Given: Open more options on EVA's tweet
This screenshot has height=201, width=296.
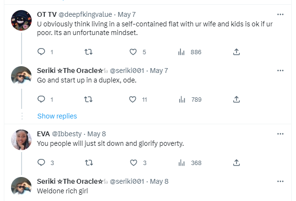Looking at the screenshot, I should pyautogui.click(x=280, y=133).
